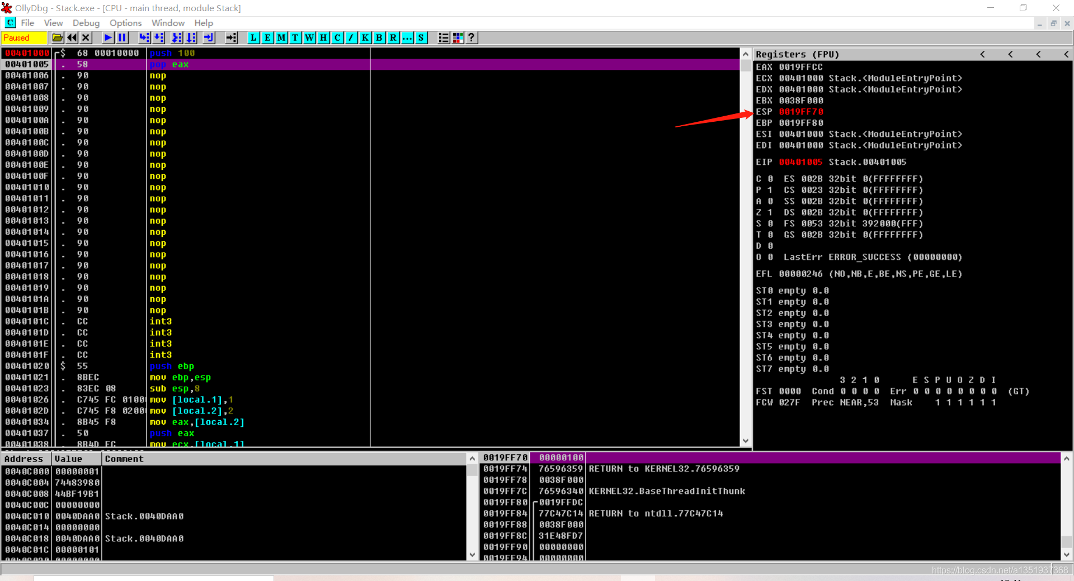
Task: Select the EFL register value 00000246
Action: tap(801, 274)
